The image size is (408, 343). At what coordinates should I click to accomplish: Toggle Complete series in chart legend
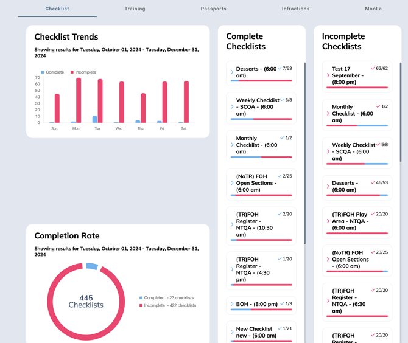pos(52,72)
